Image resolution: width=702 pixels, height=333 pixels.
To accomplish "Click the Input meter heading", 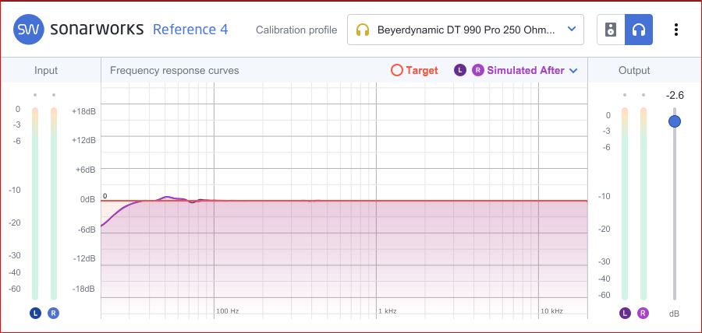I will (x=46, y=71).
